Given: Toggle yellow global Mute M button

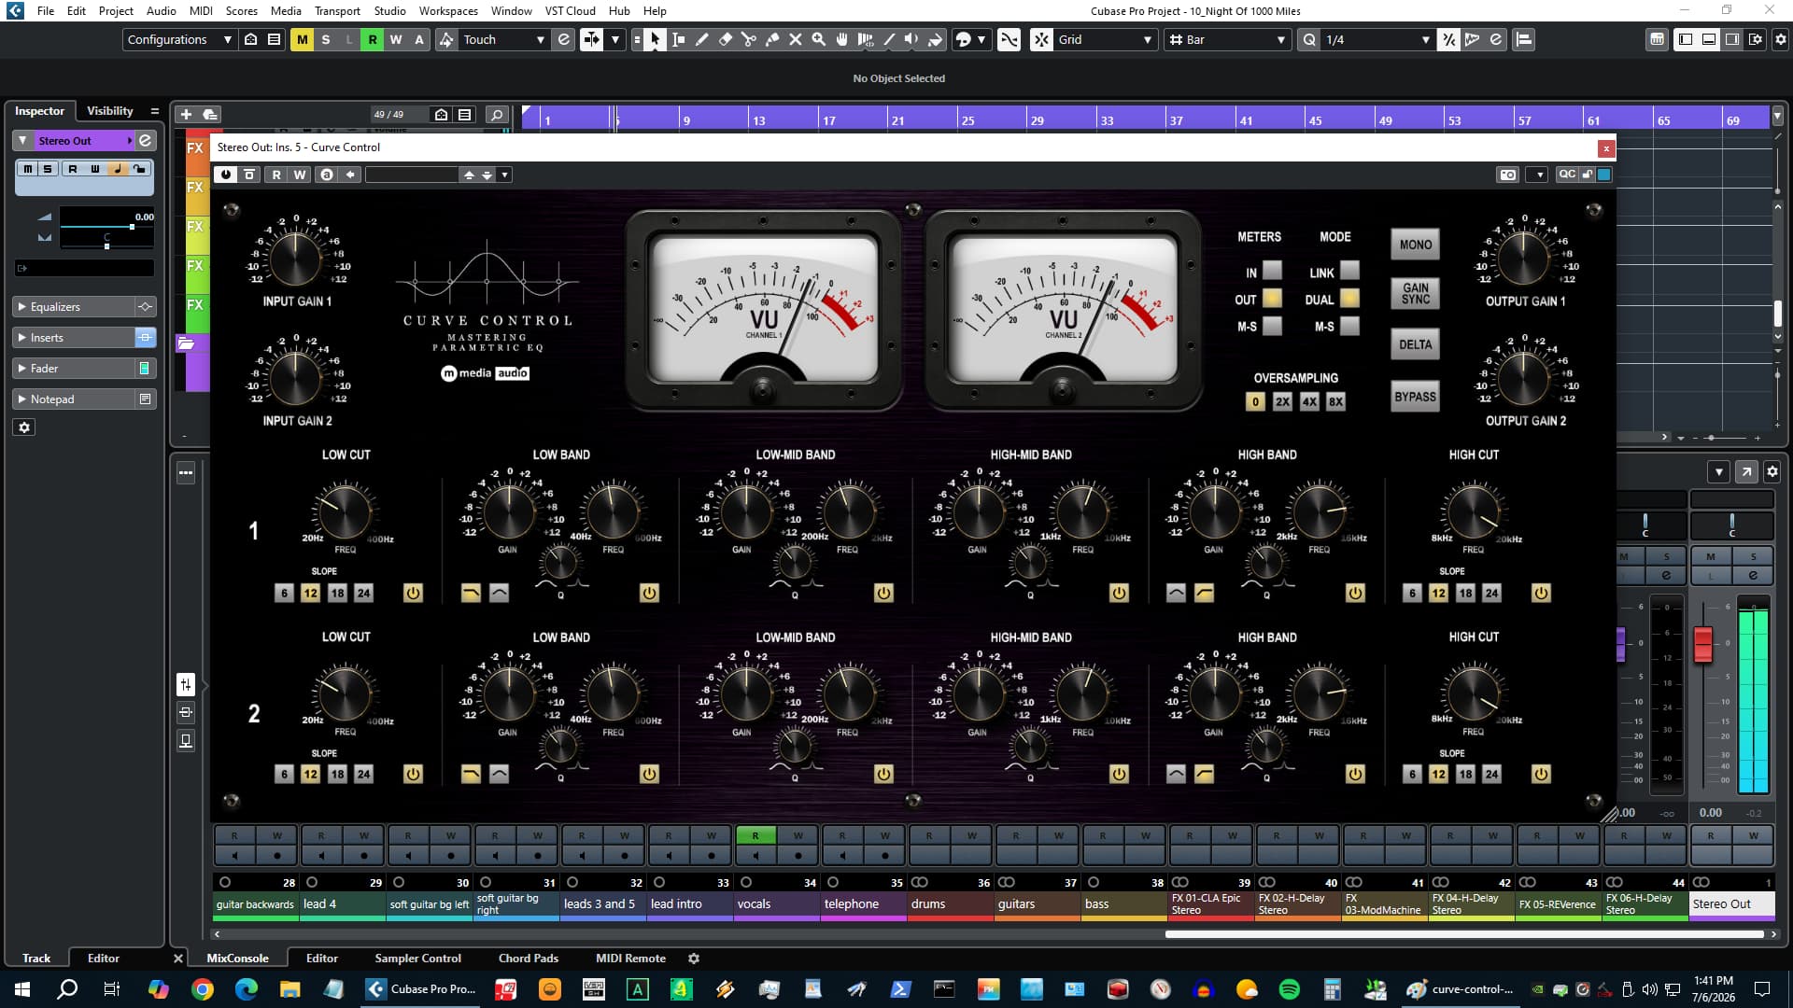Looking at the screenshot, I should click(302, 39).
